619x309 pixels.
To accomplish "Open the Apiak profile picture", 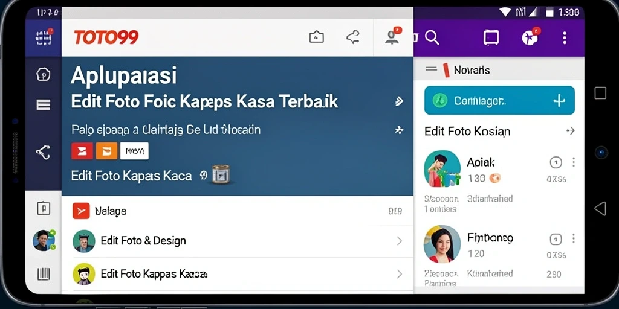I will (442, 169).
